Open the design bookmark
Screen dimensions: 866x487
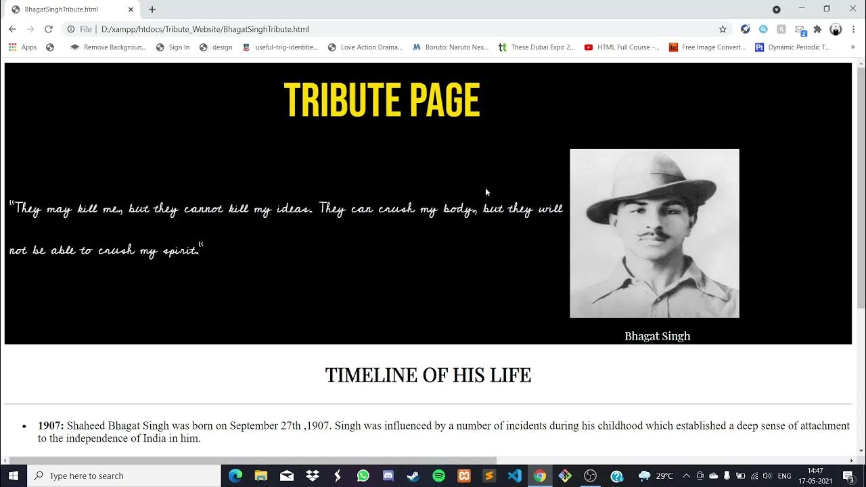point(216,47)
